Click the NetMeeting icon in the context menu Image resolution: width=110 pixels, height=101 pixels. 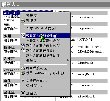23,73
